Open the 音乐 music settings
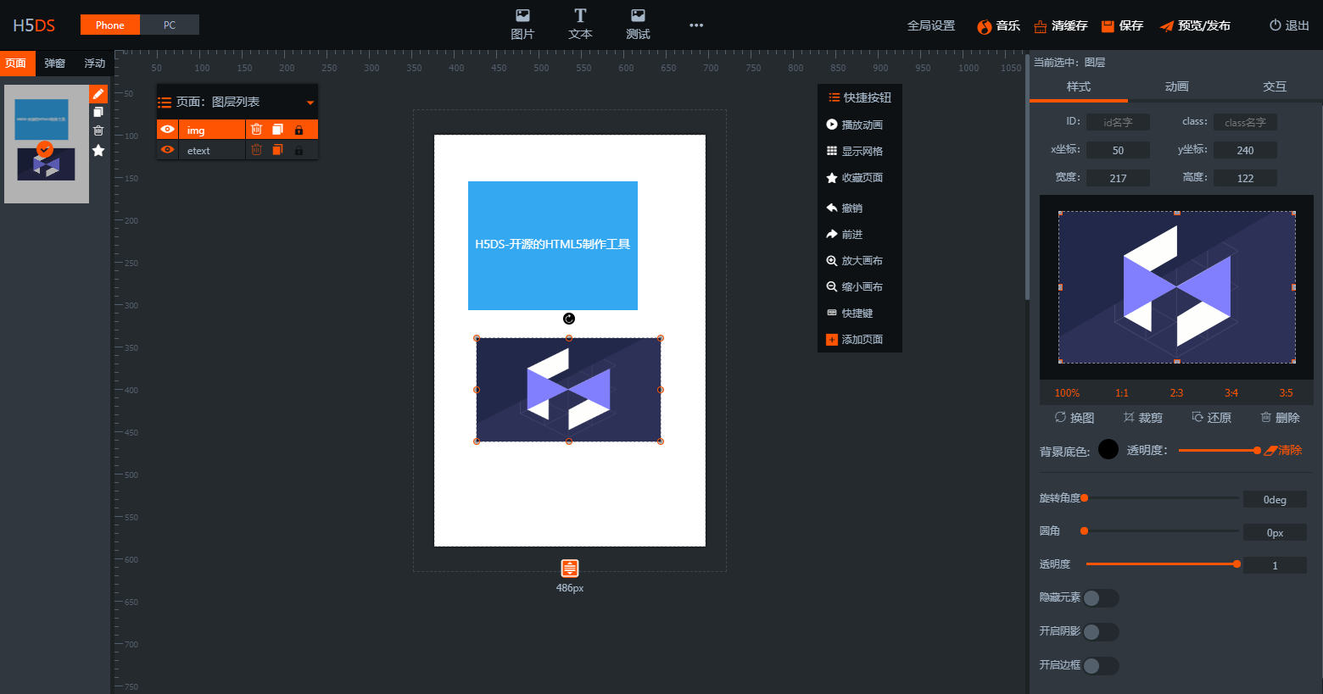The image size is (1323, 694). pyautogui.click(x=998, y=26)
